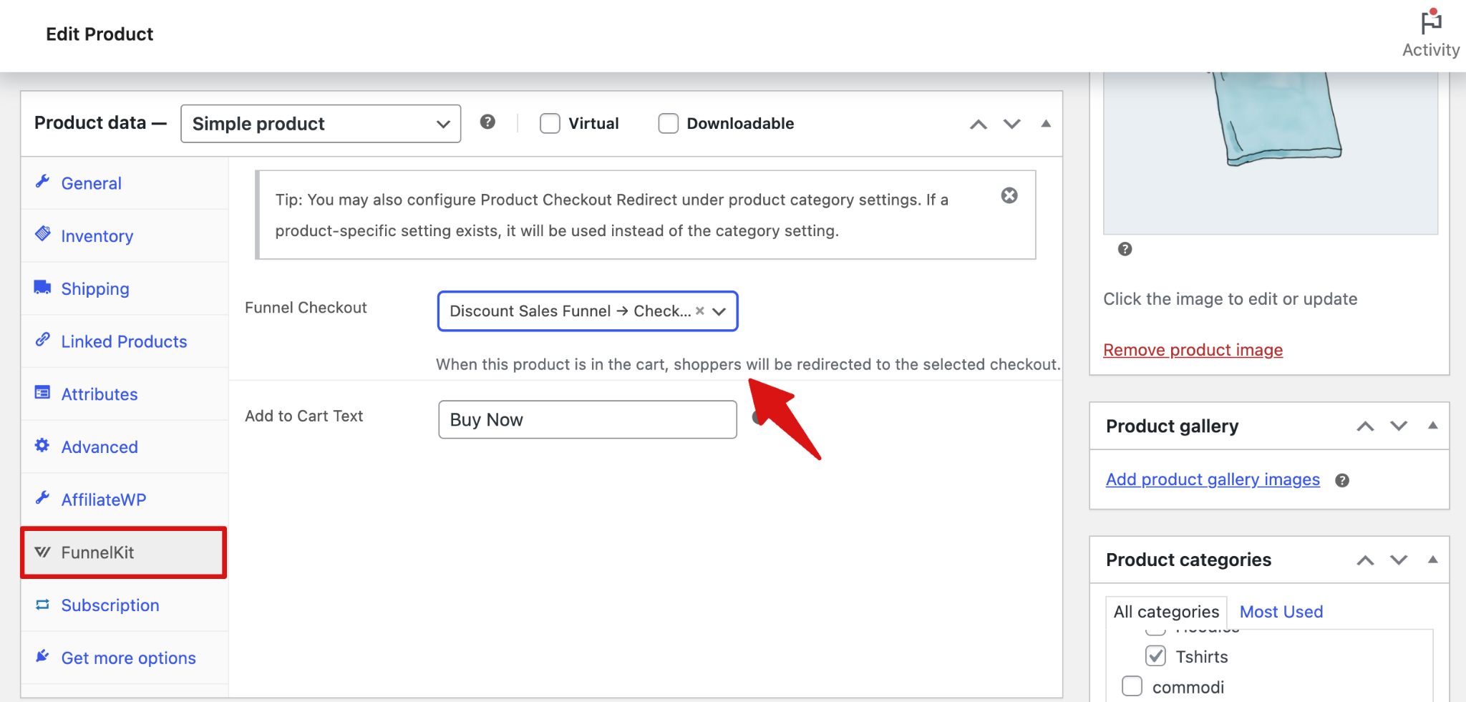Click the Remove product image link
The image size is (1466, 702).
(x=1192, y=350)
